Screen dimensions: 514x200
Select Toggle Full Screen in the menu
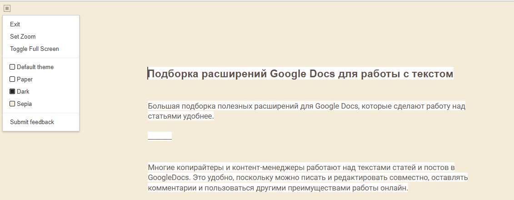coord(35,49)
